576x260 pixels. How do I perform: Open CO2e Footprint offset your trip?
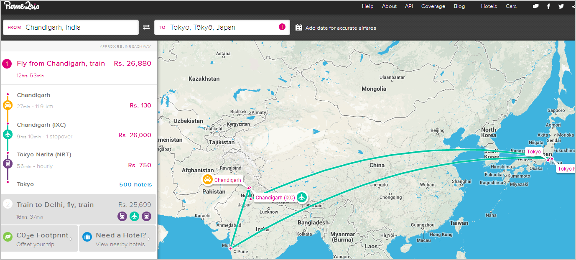[x=39, y=239]
